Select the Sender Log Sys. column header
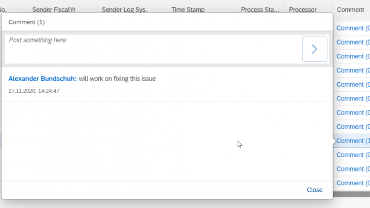Viewport: 370px width, 208px height. pyautogui.click(x=124, y=10)
